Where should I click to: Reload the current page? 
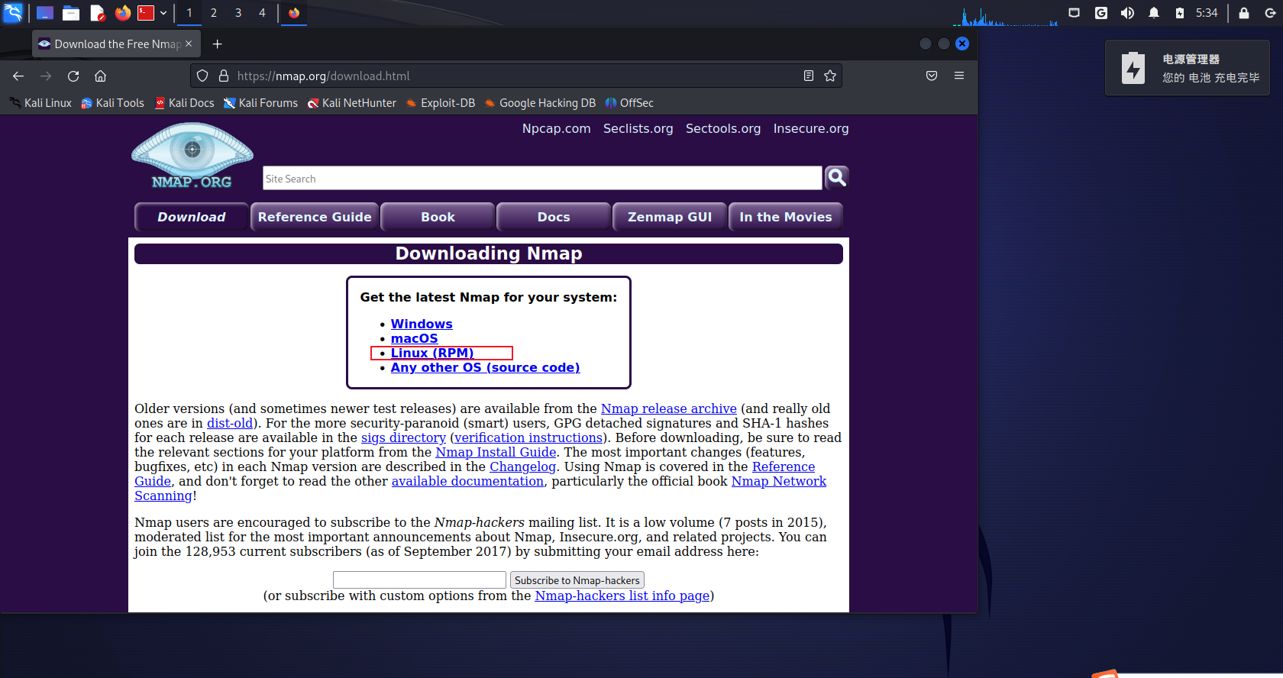coord(73,76)
